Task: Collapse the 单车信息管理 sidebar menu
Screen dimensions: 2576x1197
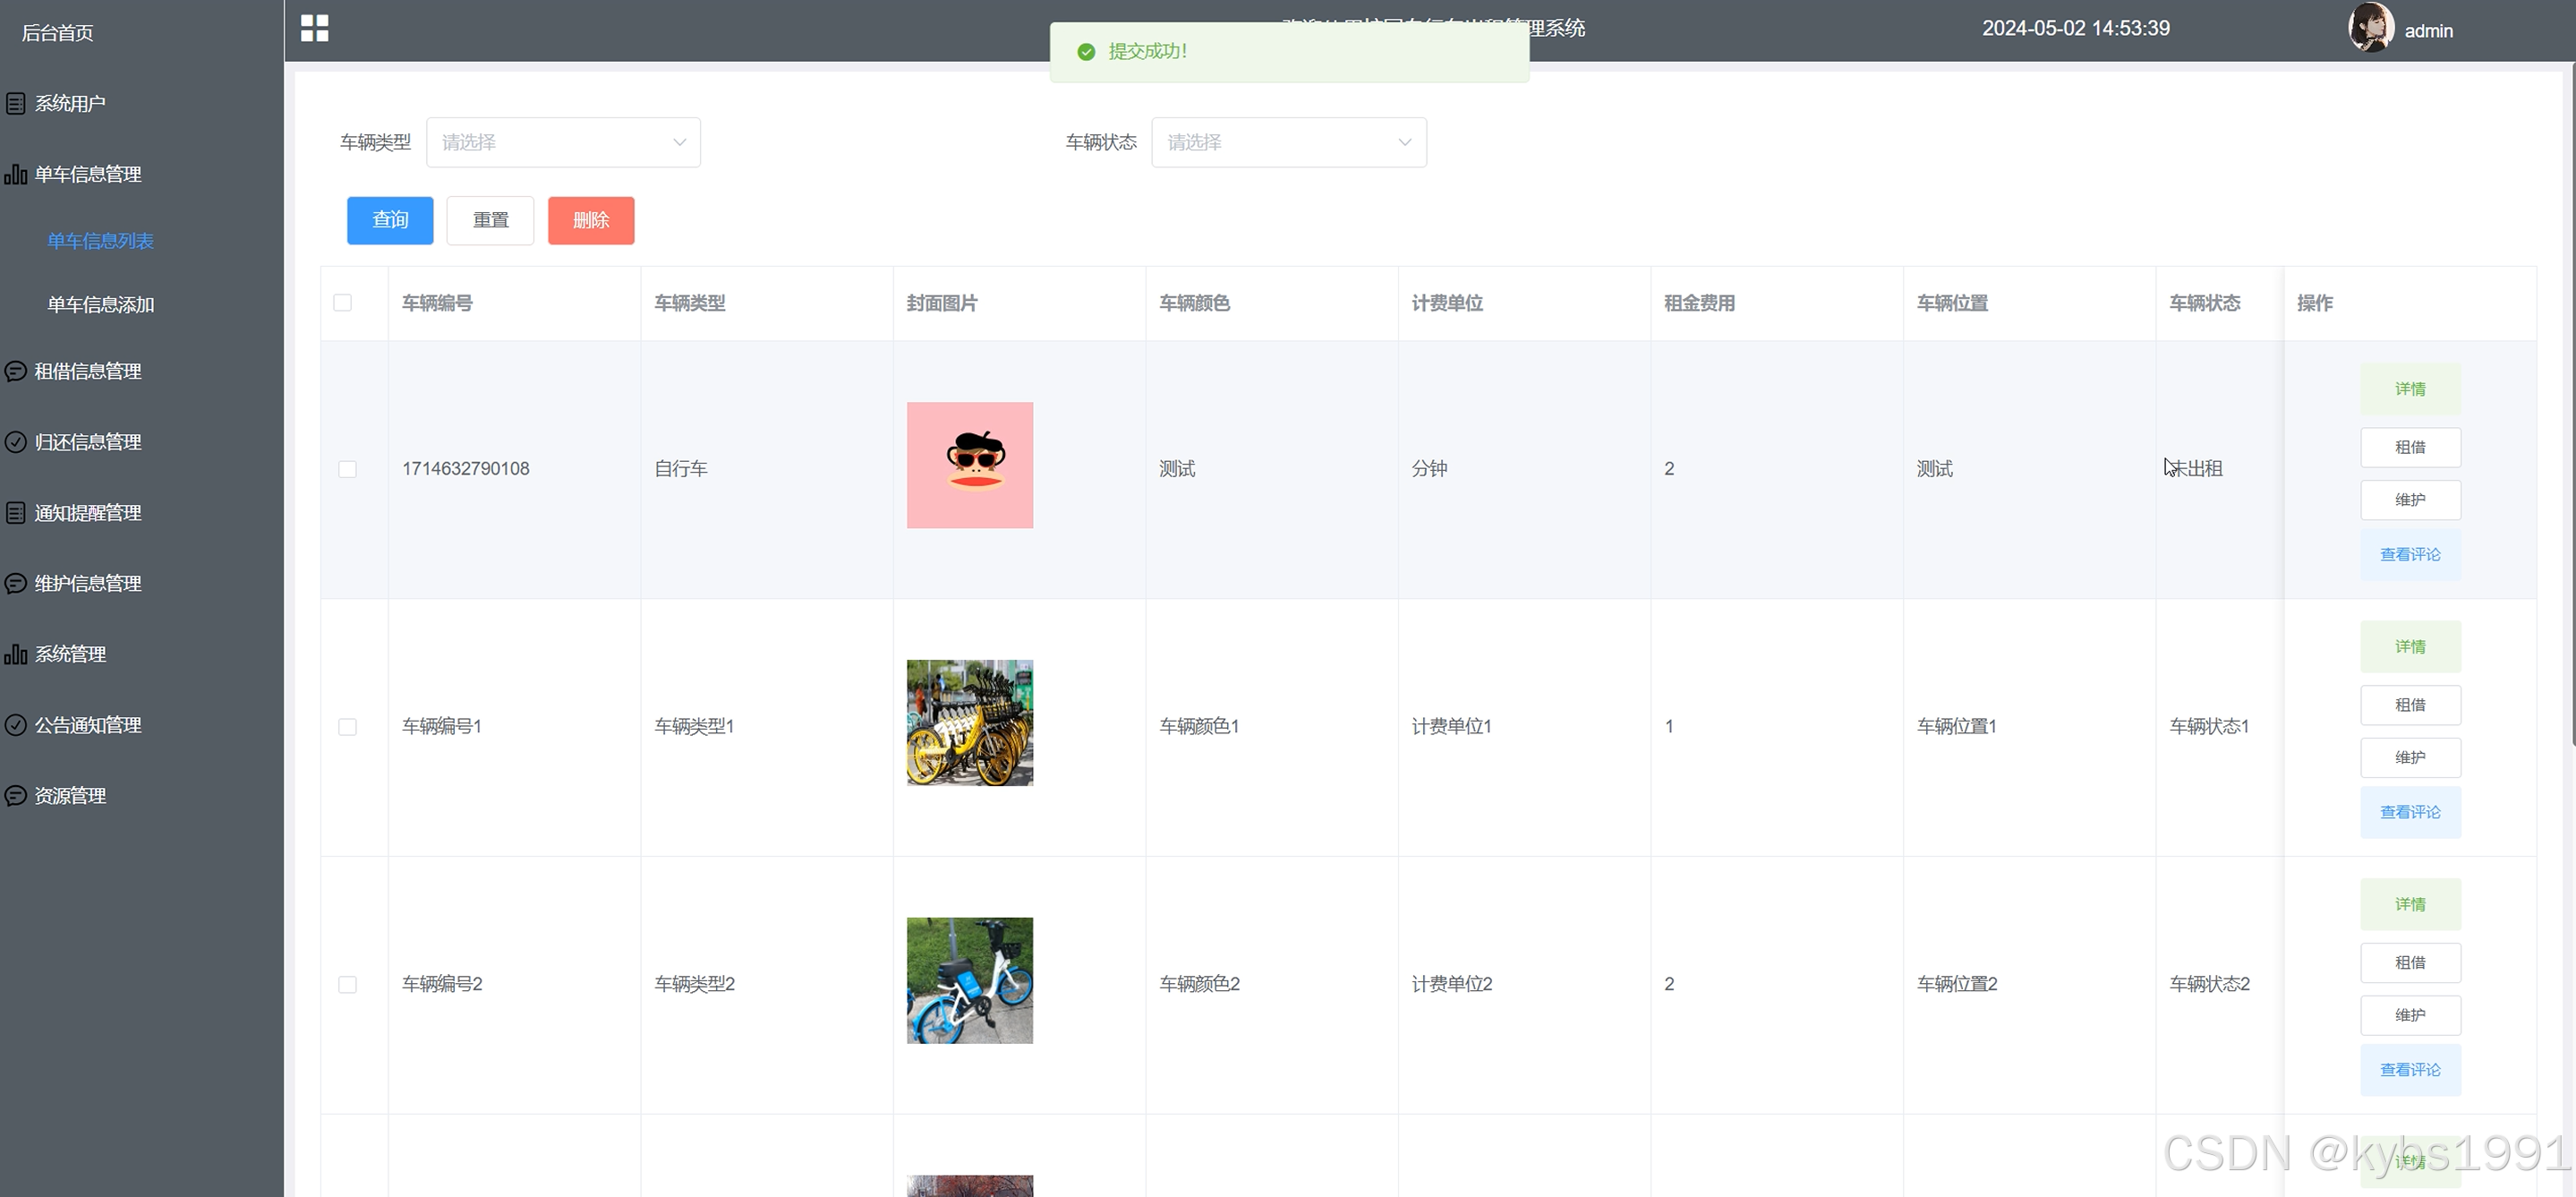Action: tap(88, 174)
